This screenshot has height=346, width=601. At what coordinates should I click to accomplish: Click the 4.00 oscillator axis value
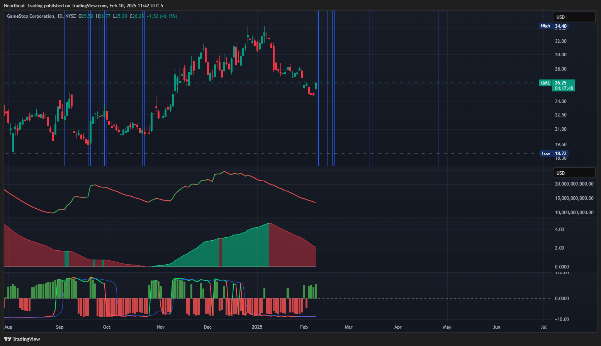click(x=559, y=230)
